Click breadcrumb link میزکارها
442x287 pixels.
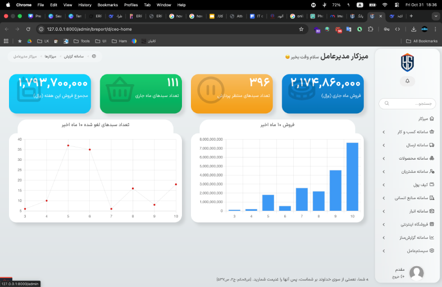pyautogui.click(x=50, y=57)
